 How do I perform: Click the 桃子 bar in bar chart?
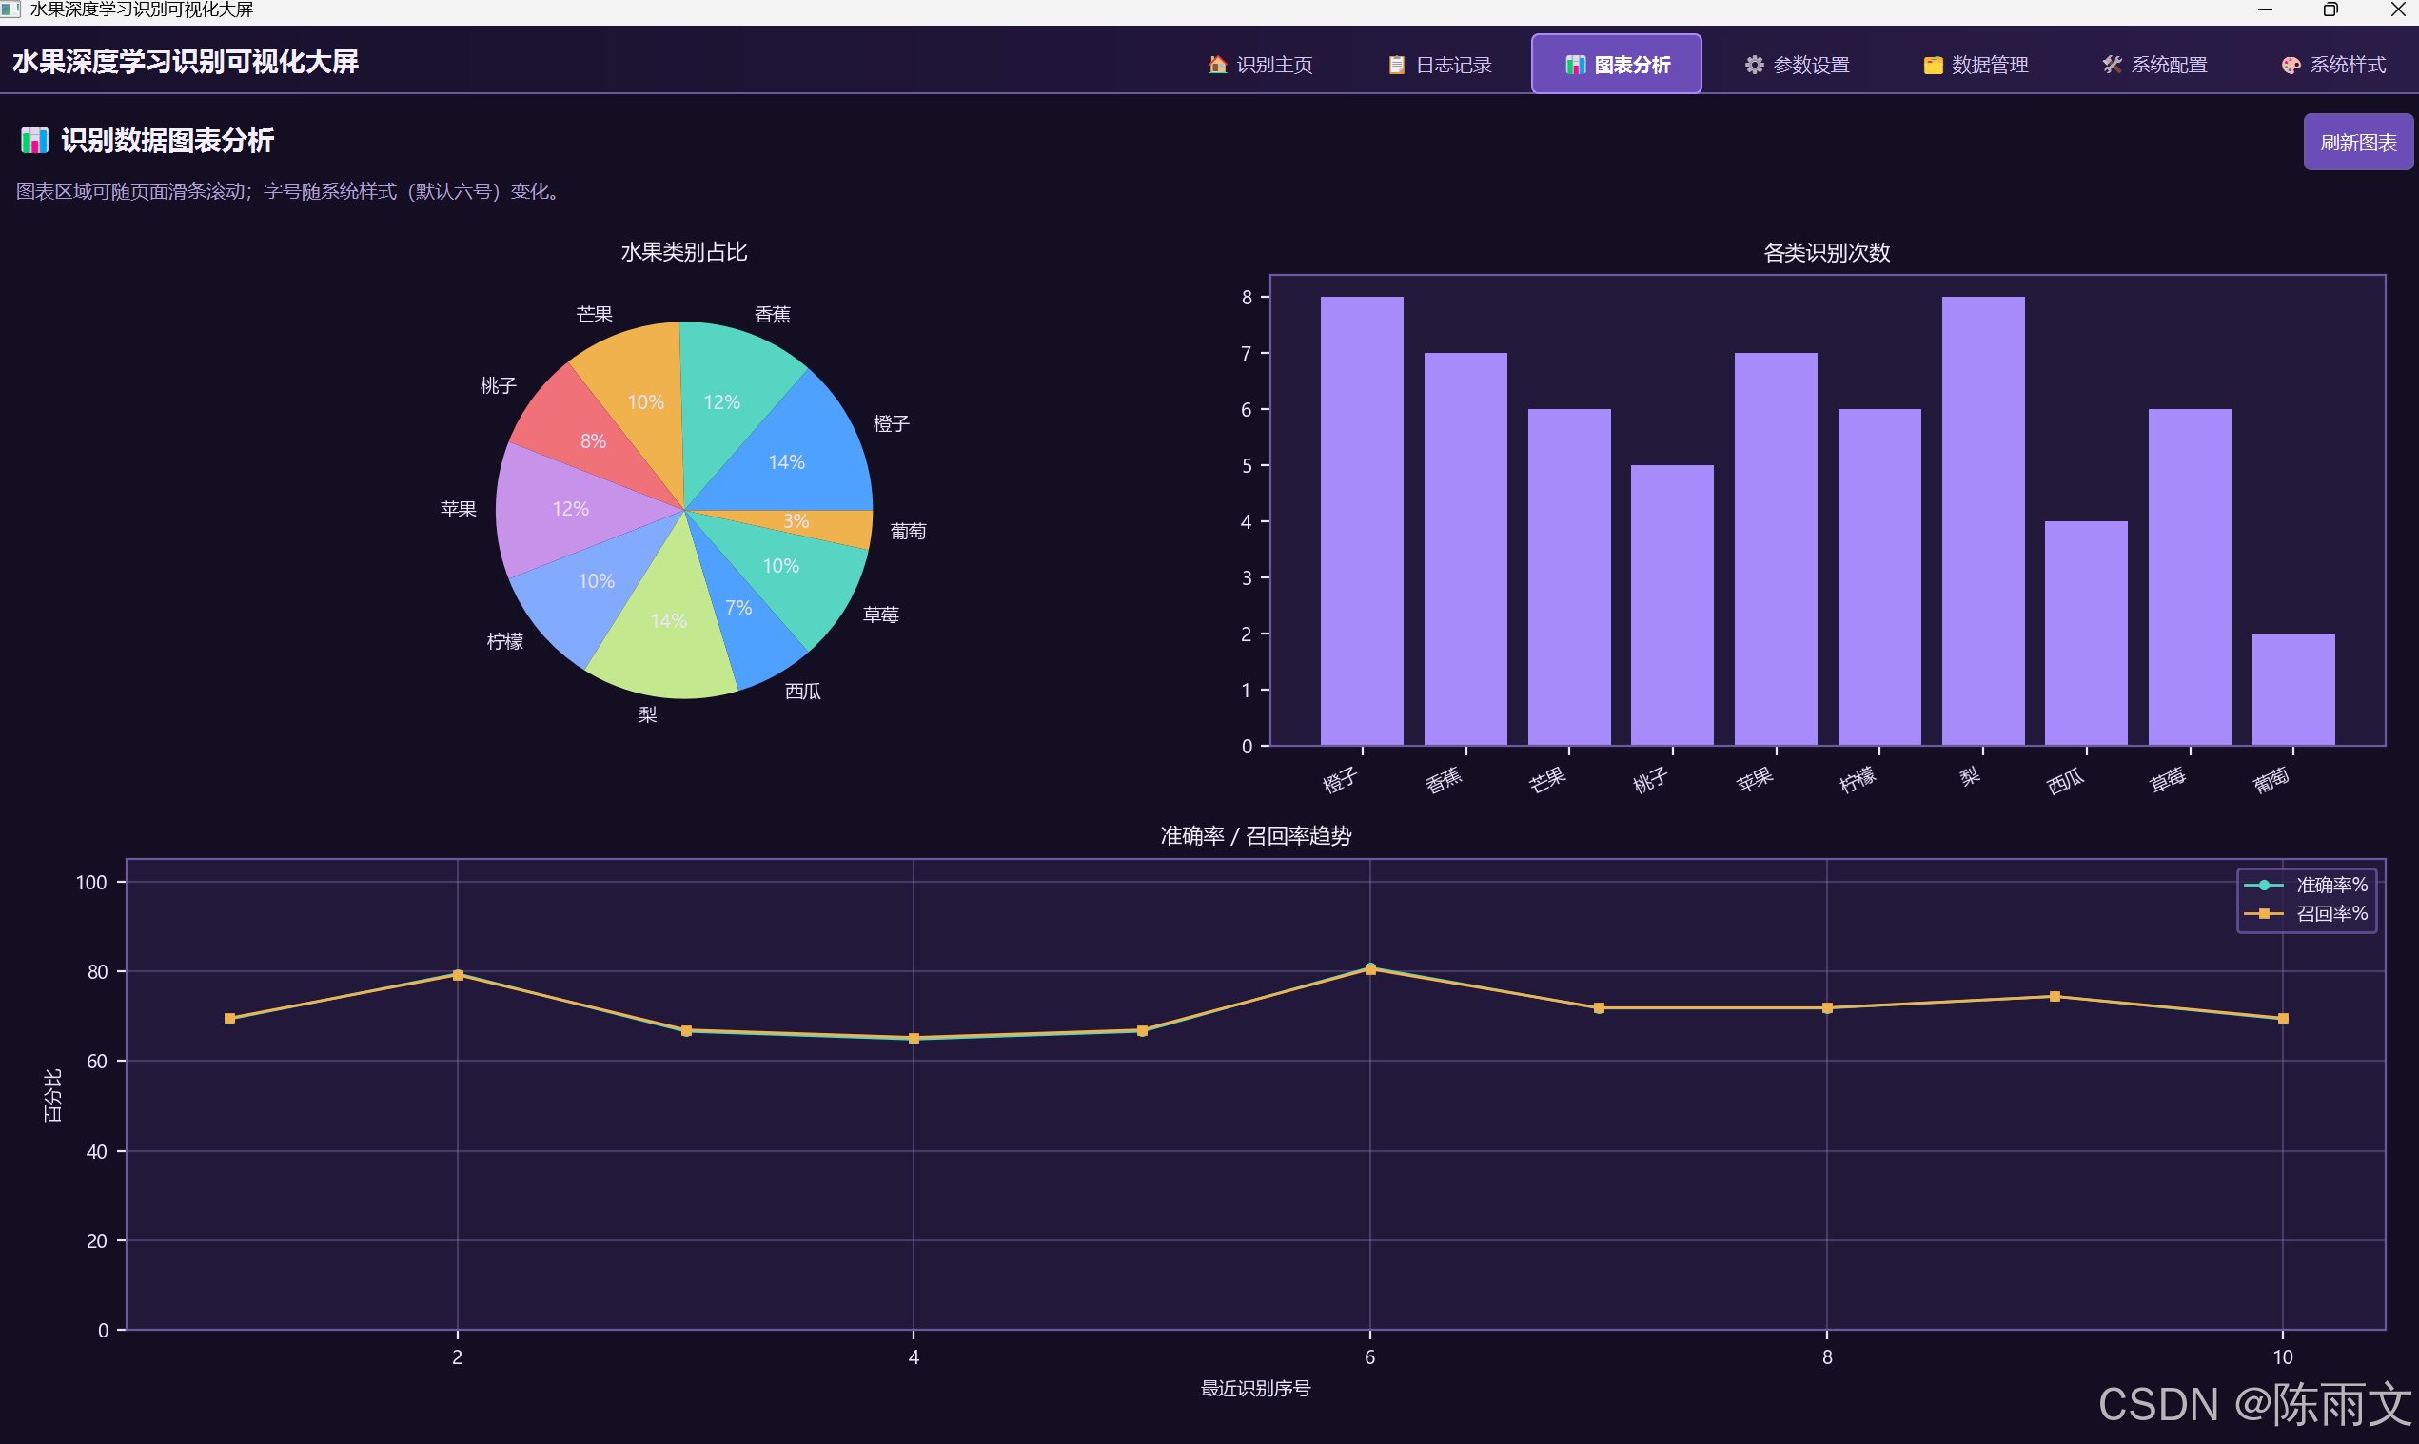(x=1672, y=605)
